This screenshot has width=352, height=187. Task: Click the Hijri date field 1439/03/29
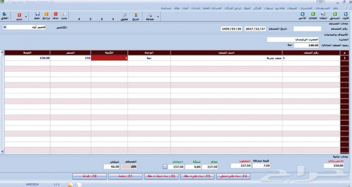232,29
